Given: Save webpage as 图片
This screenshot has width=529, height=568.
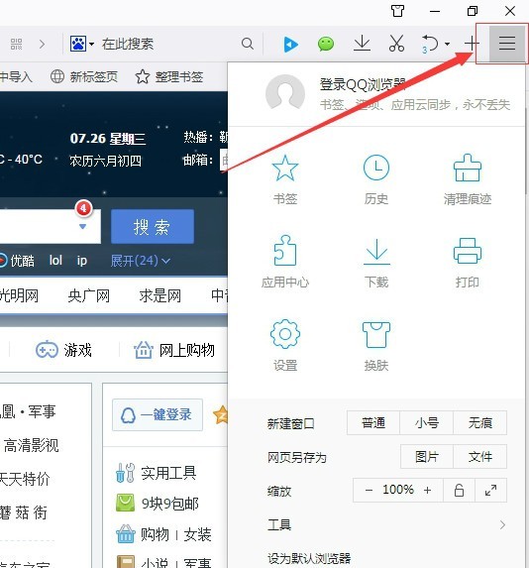Looking at the screenshot, I should [x=427, y=457].
